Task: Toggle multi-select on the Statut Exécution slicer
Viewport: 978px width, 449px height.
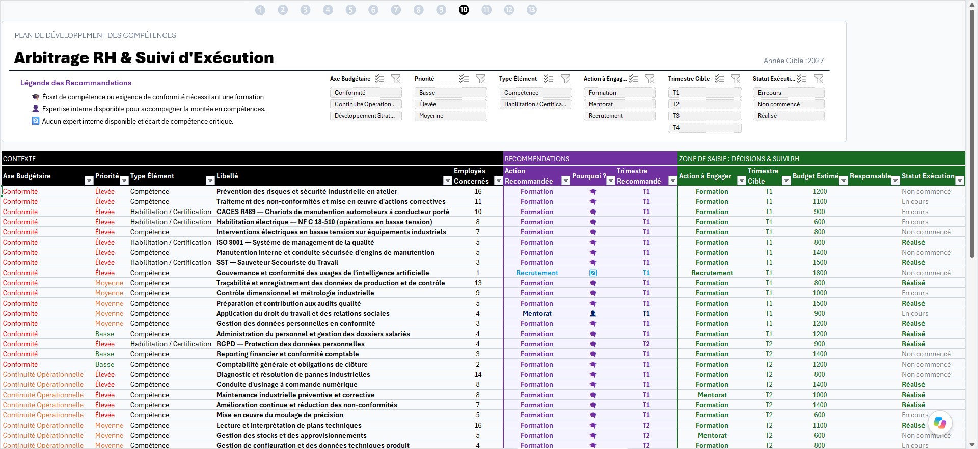Action: (802, 79)
